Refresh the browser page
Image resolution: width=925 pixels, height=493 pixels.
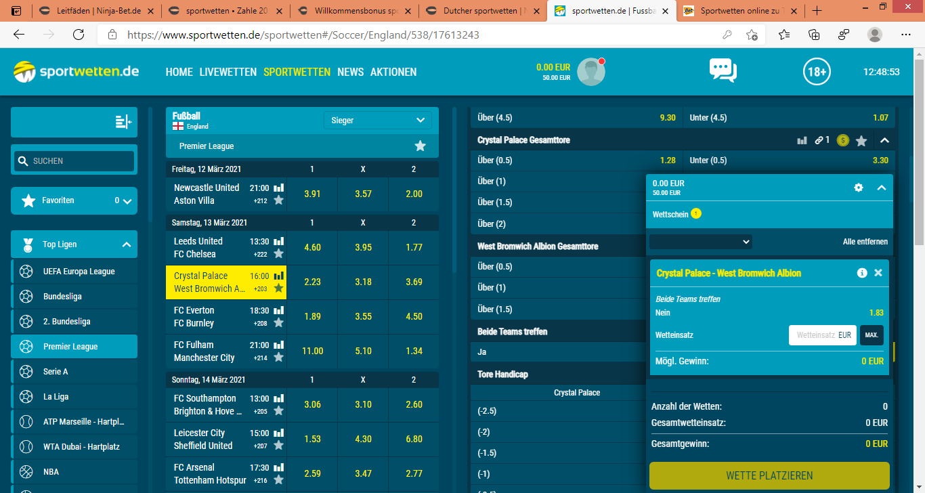coord(79,35)
